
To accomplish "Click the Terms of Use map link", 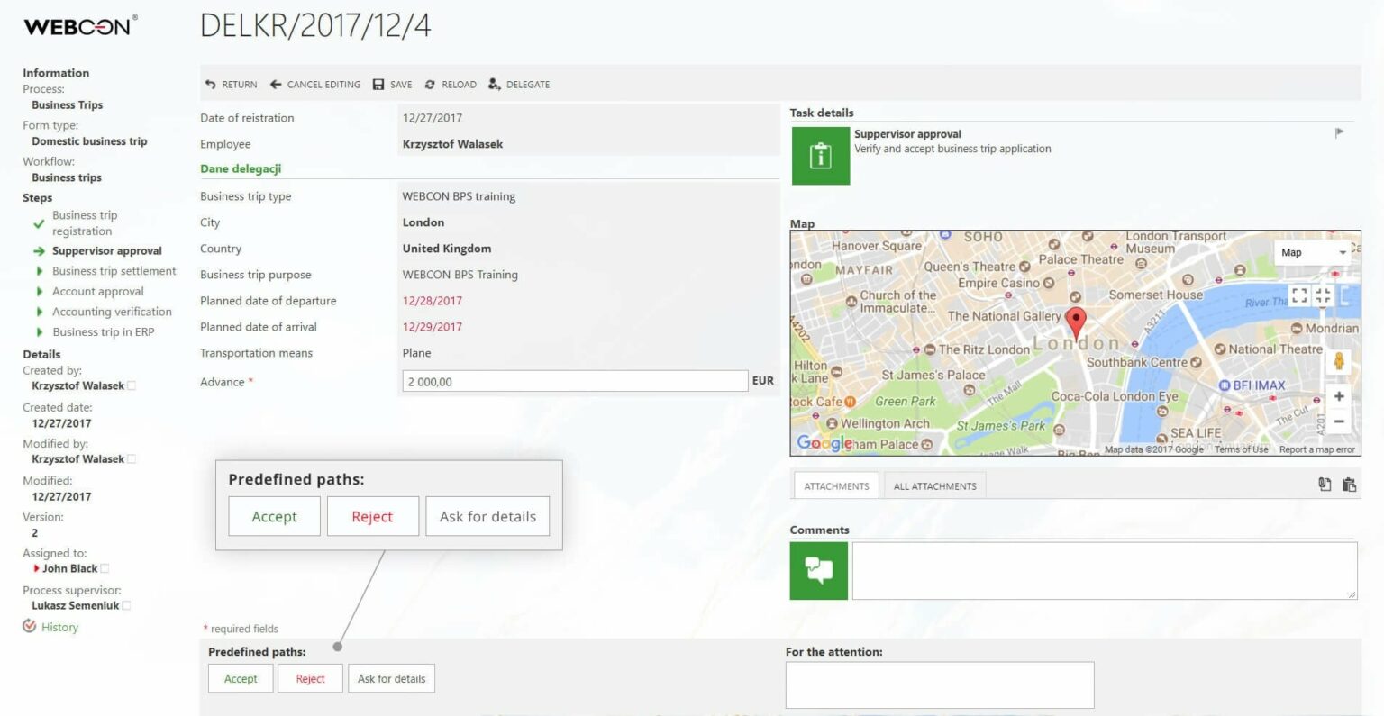I will 1241,449.
